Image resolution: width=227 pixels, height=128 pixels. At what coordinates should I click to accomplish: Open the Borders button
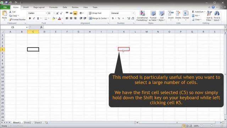[46, 18]
